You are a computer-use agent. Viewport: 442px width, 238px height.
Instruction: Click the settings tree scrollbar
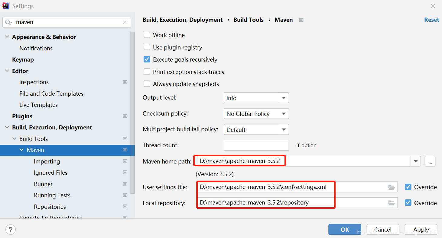click(132, 112)
